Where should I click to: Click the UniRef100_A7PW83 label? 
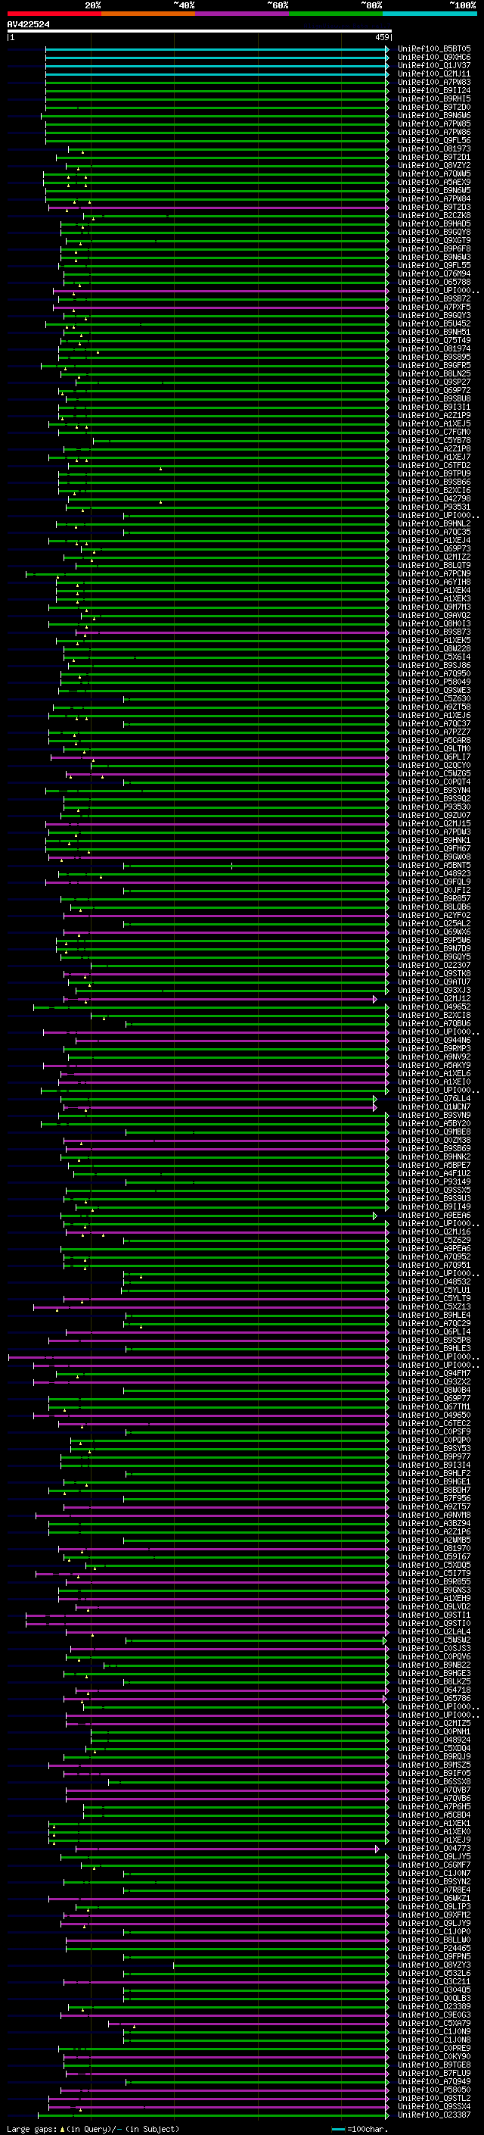pyautogui.click(x=434, y=82)
